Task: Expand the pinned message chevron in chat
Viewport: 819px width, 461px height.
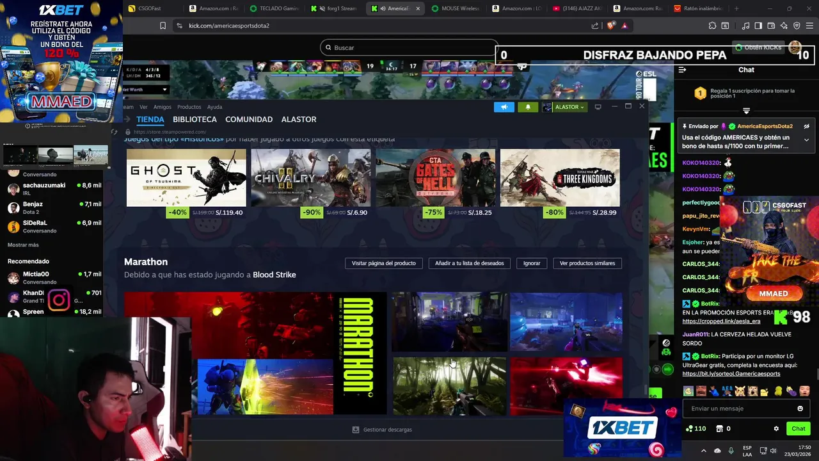Action: [806, 140]
